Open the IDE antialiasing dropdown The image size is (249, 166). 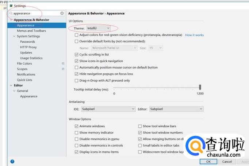(x=108, y=109)
